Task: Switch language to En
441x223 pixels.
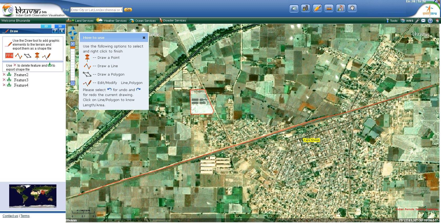Action: (408, 1)
